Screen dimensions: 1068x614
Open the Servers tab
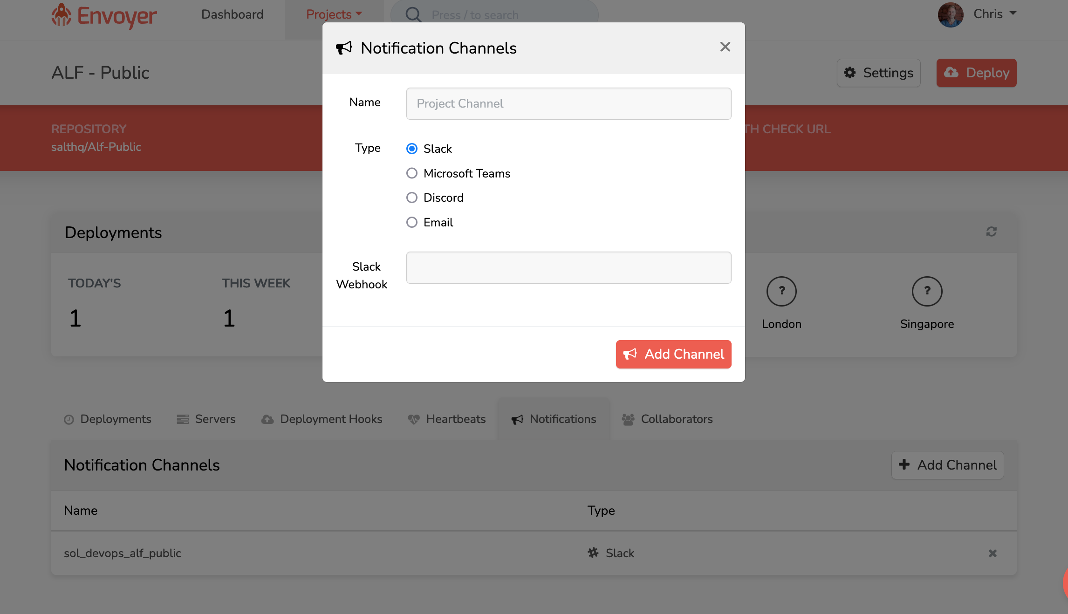click(206, 419)
